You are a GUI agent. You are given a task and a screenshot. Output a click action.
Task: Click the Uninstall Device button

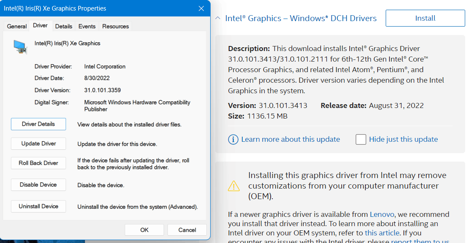click(38, 206)
